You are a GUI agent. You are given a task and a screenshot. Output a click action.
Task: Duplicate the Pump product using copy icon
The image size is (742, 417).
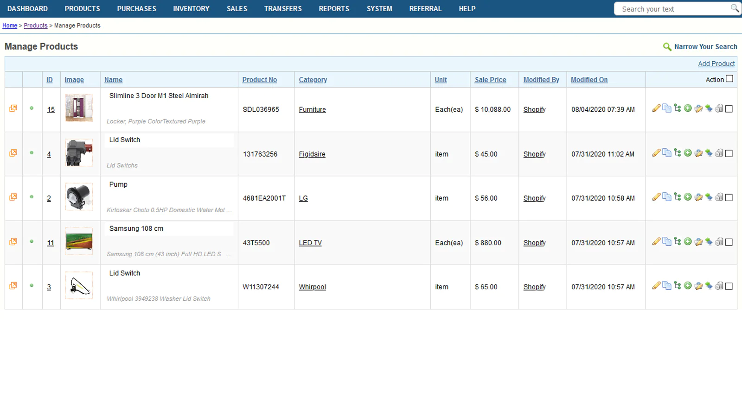[667, 196]
